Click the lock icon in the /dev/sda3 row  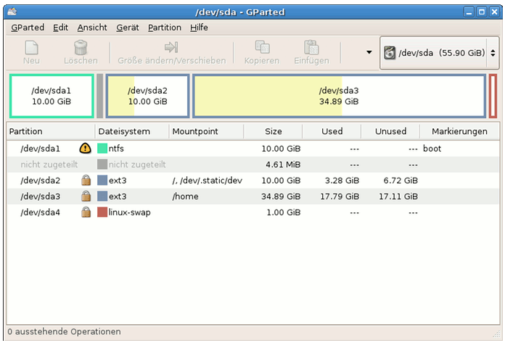86,196
